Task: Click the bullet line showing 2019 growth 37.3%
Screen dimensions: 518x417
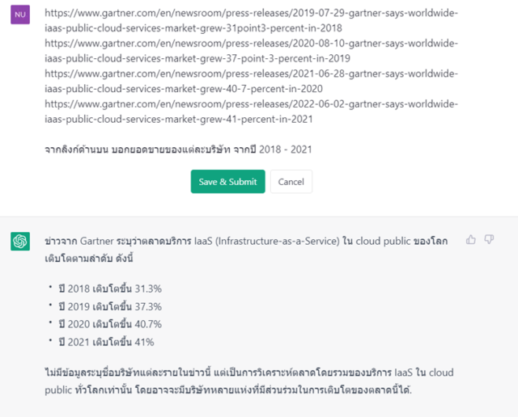Action: tap(110, 306)
